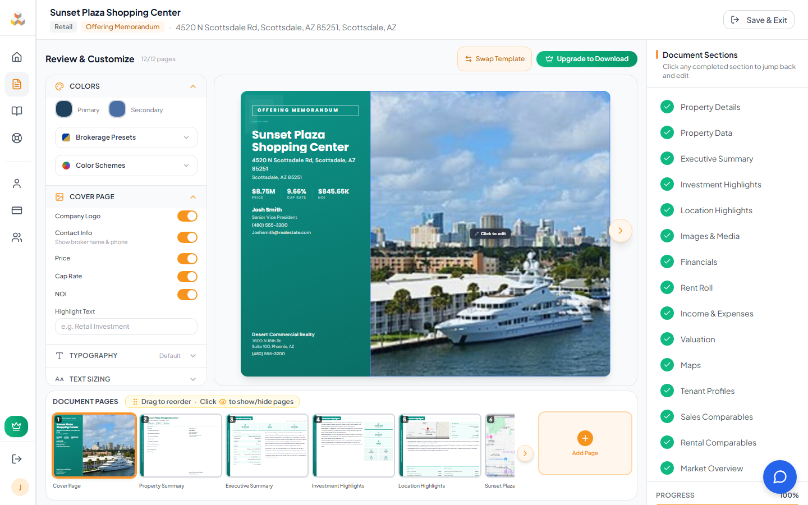Collapse the COVER PAGE section
Screen dimensions: 808x505
[x=192, y=197]
